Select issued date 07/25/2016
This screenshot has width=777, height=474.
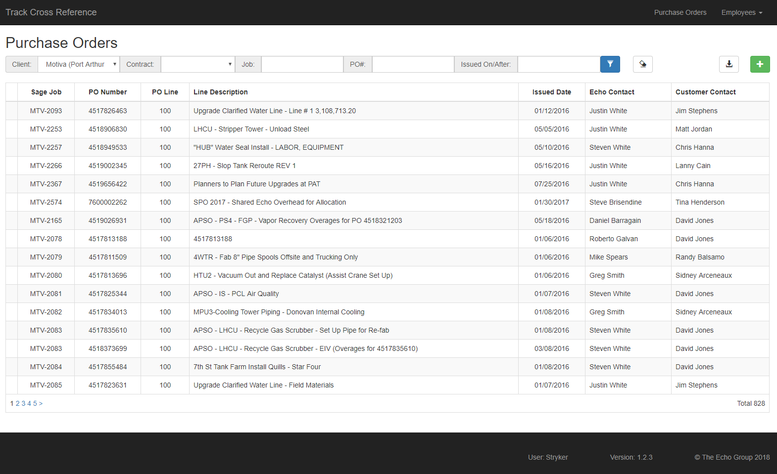pyautogui.click(x=551, y=184)
